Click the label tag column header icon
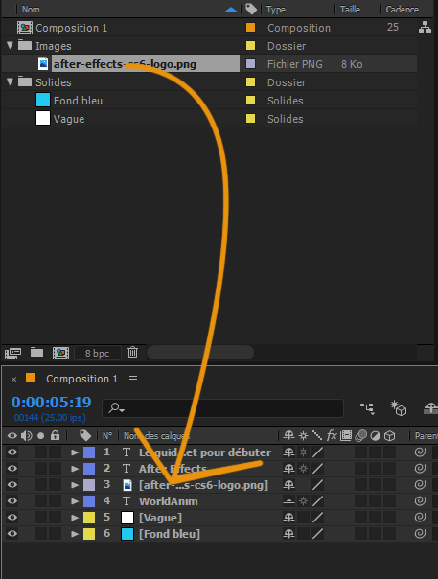 tap(251, 9)
